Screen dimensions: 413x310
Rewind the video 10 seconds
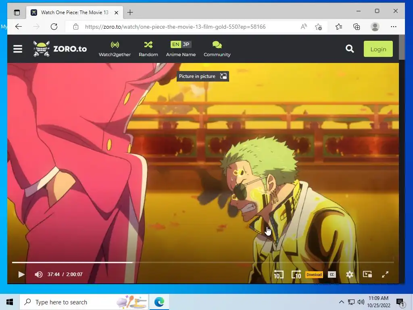278,274
